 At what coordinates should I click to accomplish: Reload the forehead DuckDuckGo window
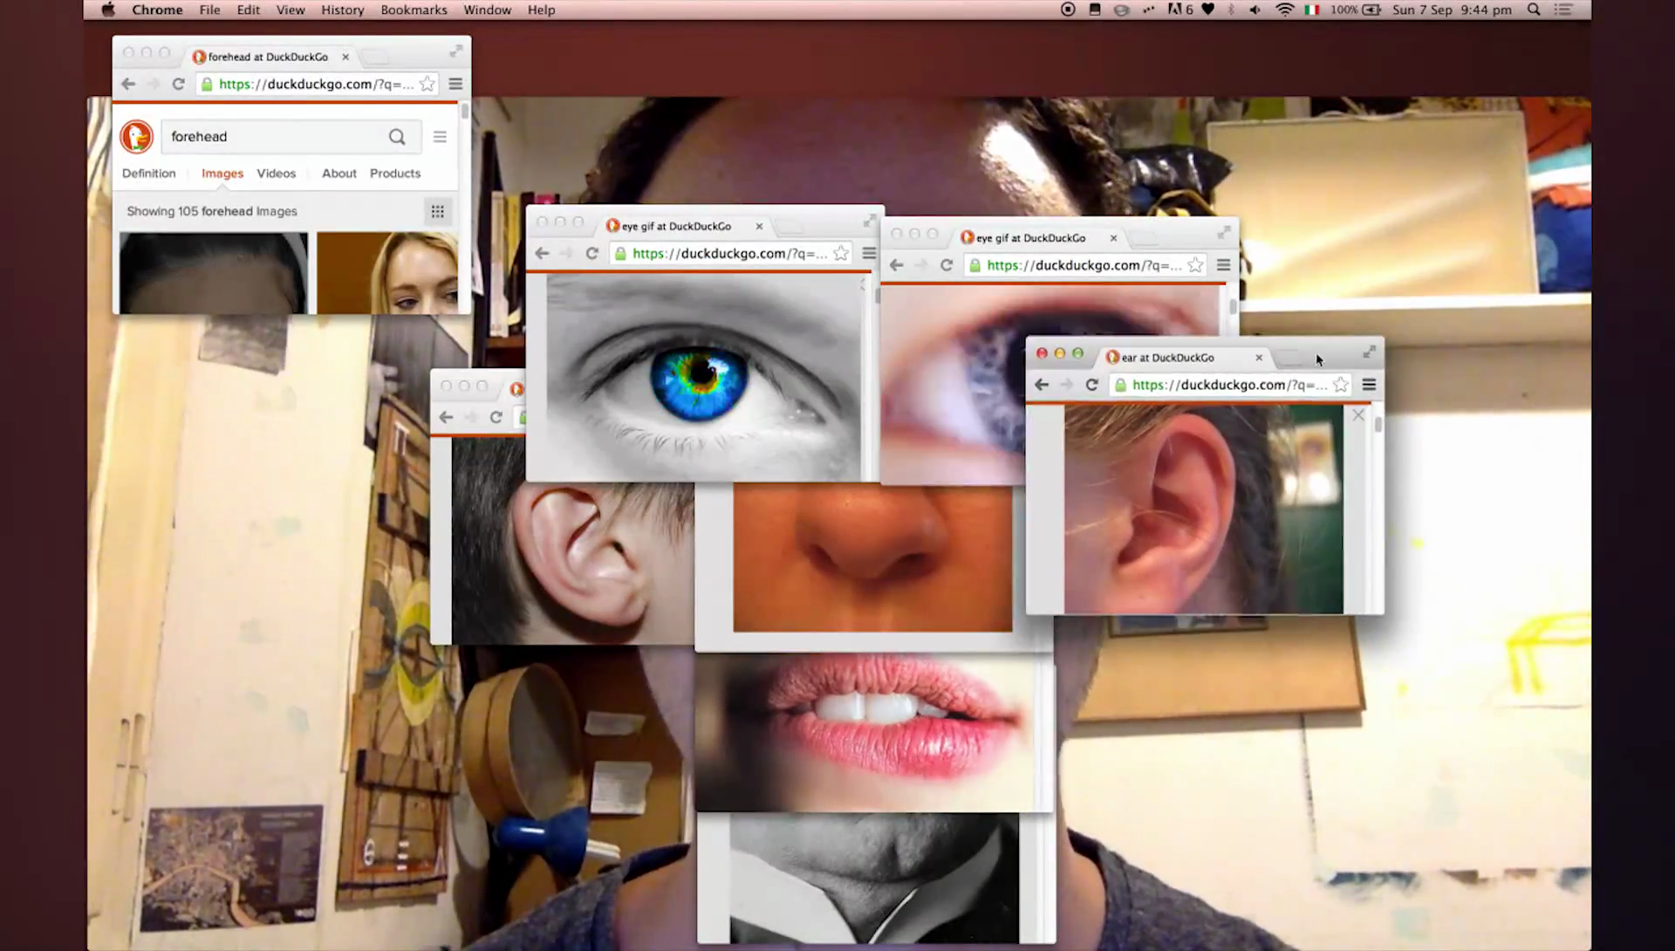(178, 84)
